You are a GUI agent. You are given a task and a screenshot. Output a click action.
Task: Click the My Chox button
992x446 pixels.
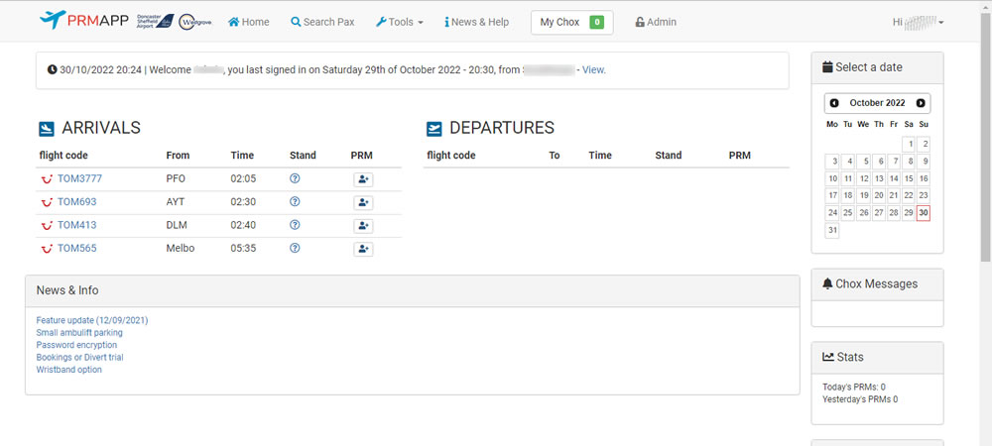(572, 22)
